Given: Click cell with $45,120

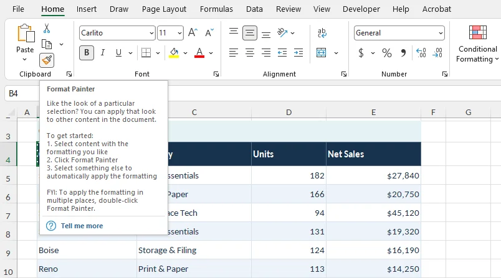Looking at the screenshot, I should 373,213.
